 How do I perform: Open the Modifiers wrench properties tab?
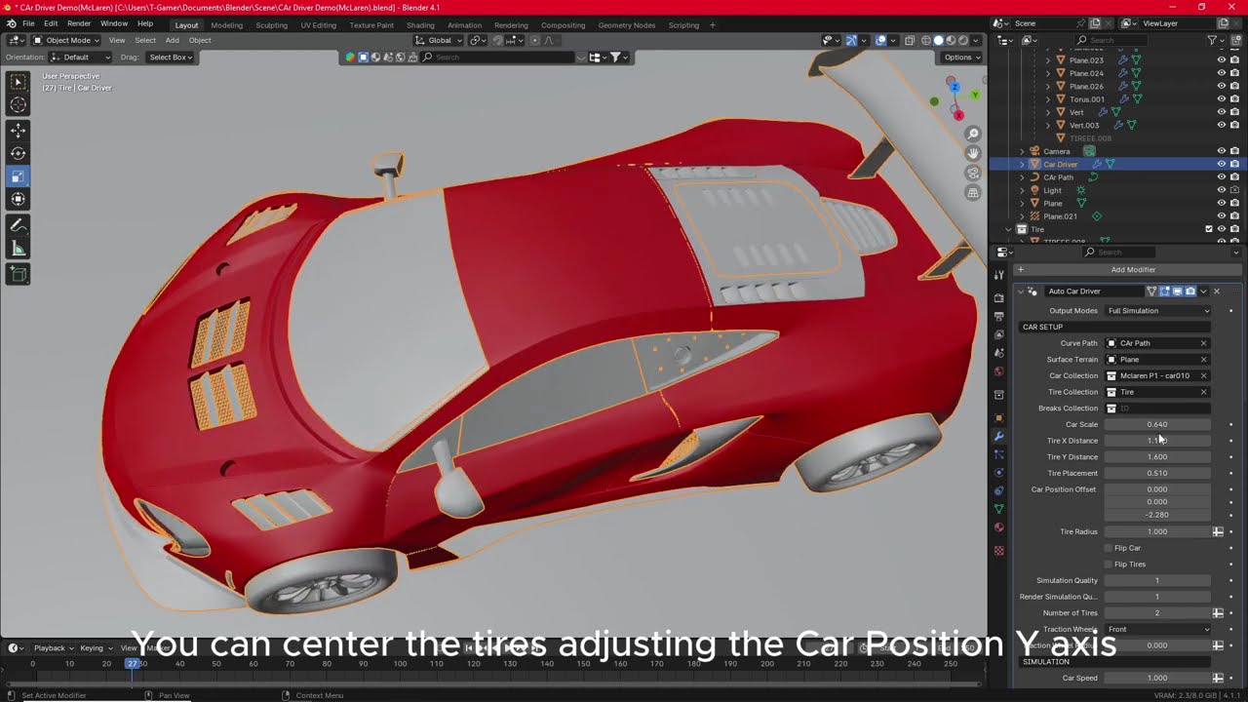click(998, 437)
